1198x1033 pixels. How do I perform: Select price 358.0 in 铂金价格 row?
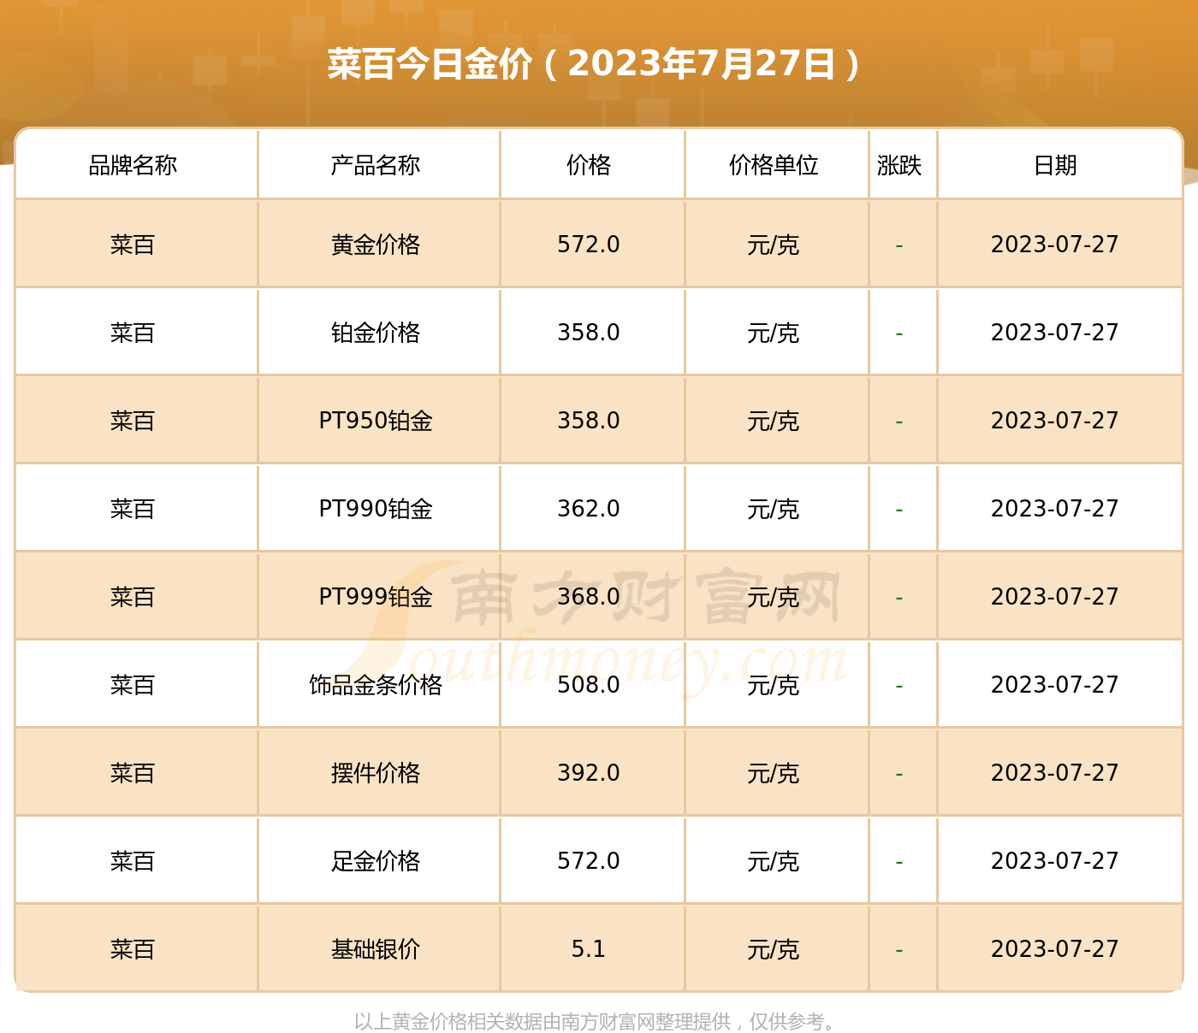click(x=589, y=333)
